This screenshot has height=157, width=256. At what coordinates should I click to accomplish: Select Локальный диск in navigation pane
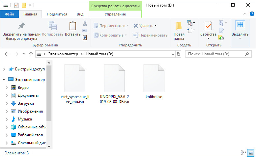click(x=32, y=143)
